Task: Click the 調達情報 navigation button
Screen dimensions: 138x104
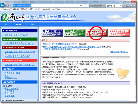Action: [18, 24]
